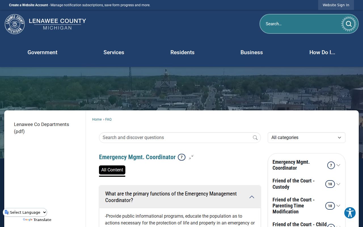The image size is (363, 227).
Task: Open the Select Language dropdown
Action: pos(25,212)
